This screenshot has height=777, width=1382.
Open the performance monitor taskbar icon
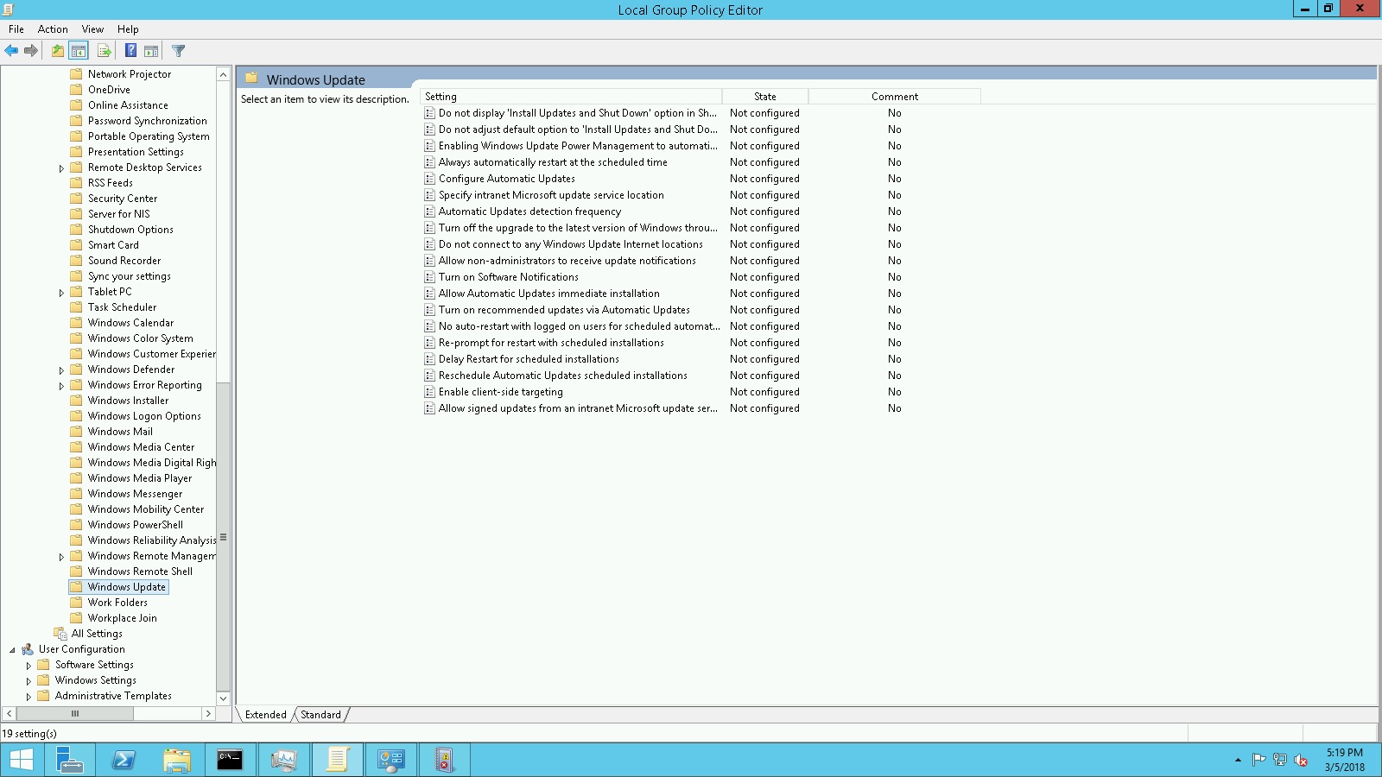click(283, 760)
